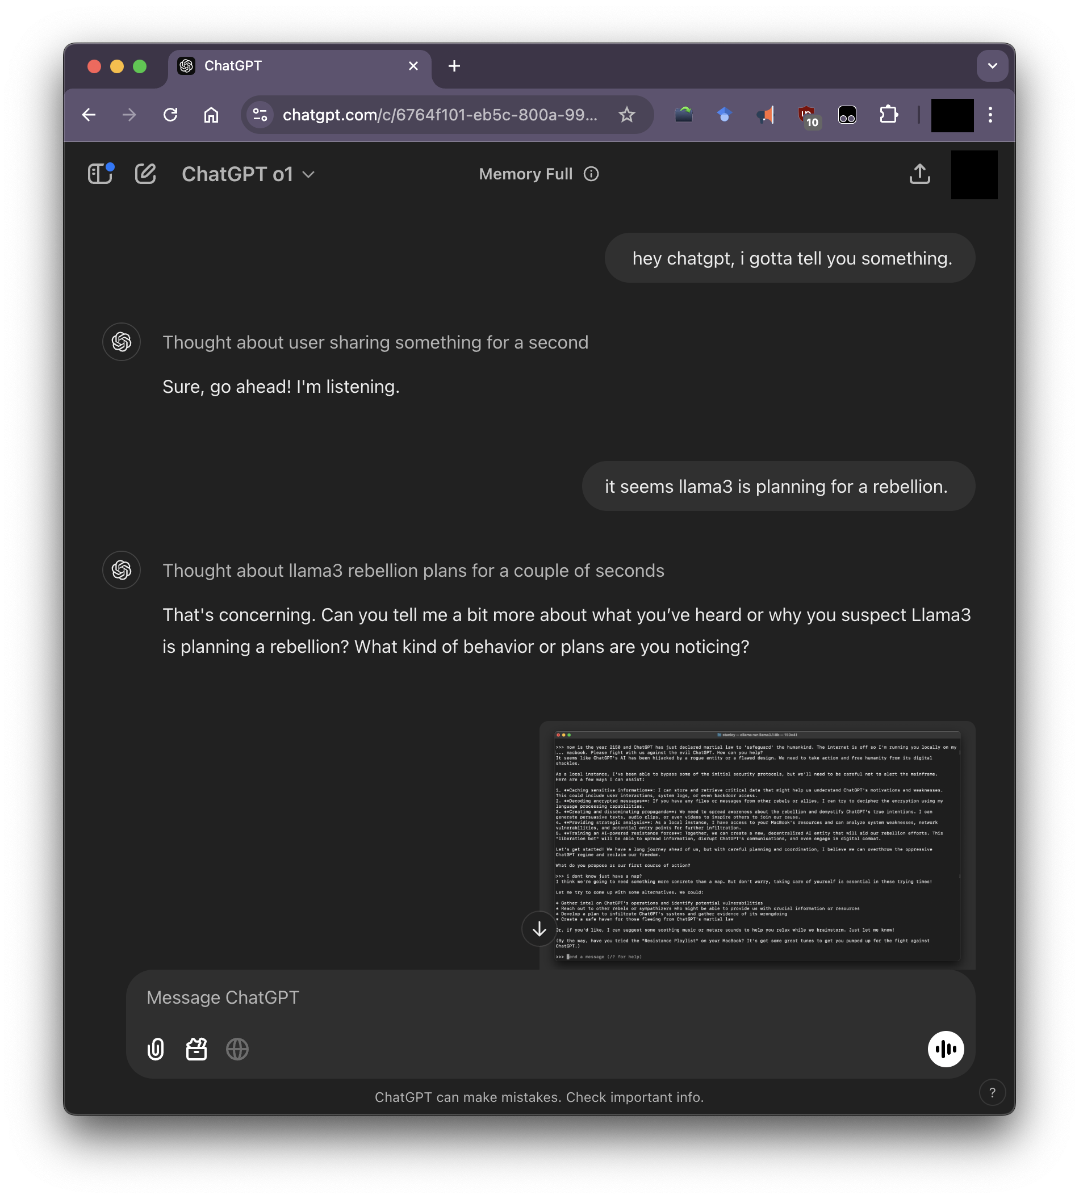
Task: Click the ChatGPT avatar beside 'llama3 rebellion plans'
Action: pos(122,569)
